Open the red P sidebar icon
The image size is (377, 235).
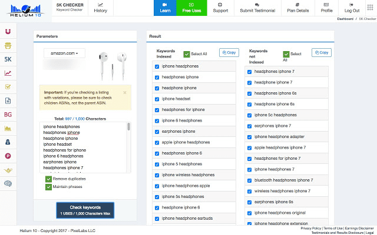tap(8, 156)
